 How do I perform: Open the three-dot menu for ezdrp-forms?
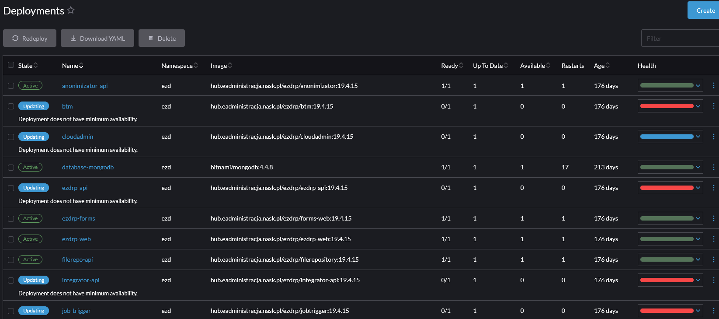coord(713,218)
